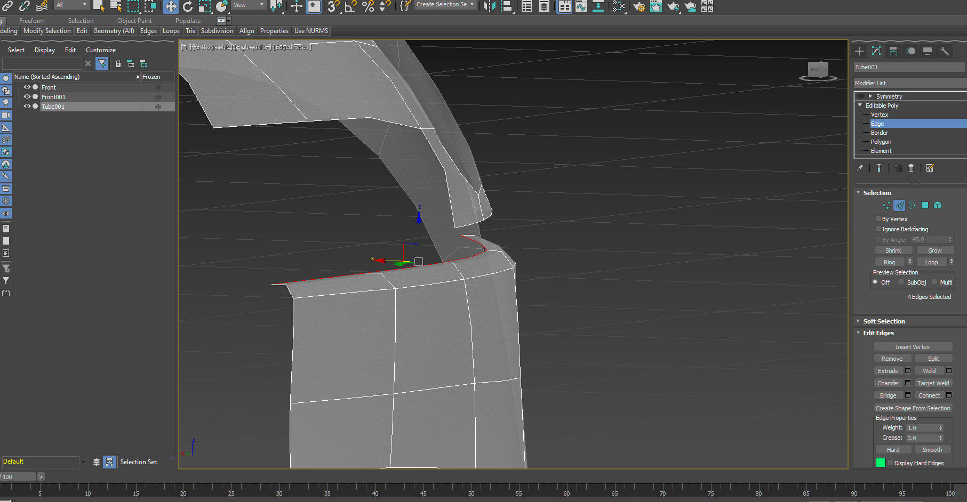Enable Ignore Backfacing
Screen dimensions: 967x502
[x=878, y=229]
